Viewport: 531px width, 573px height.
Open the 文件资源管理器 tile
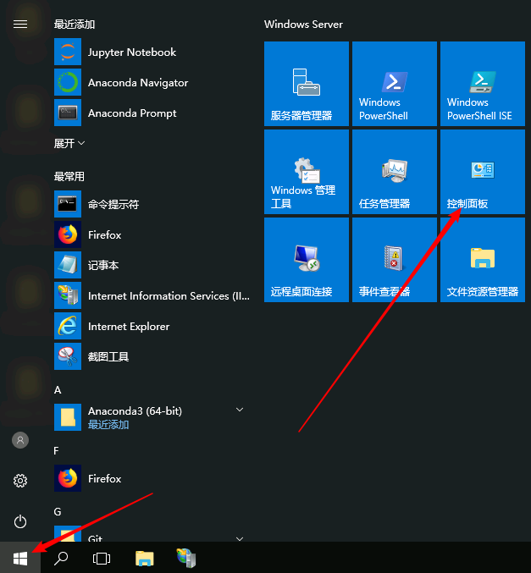(483, 260)
